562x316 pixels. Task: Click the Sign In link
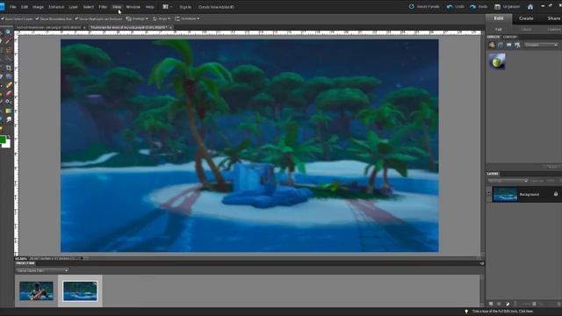pyautogui.click(x=185, y=7)
